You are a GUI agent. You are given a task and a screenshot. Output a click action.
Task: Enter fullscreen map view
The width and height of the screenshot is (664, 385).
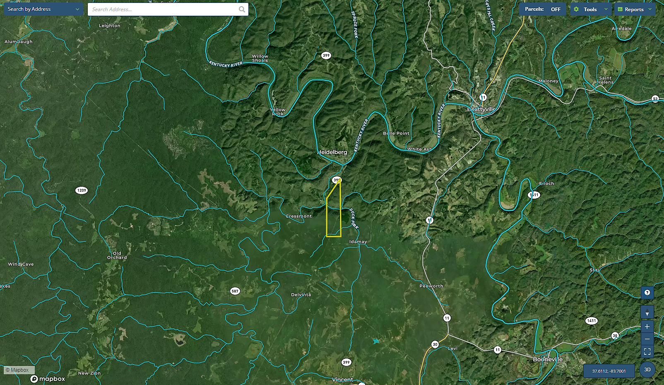click(647, 351)
